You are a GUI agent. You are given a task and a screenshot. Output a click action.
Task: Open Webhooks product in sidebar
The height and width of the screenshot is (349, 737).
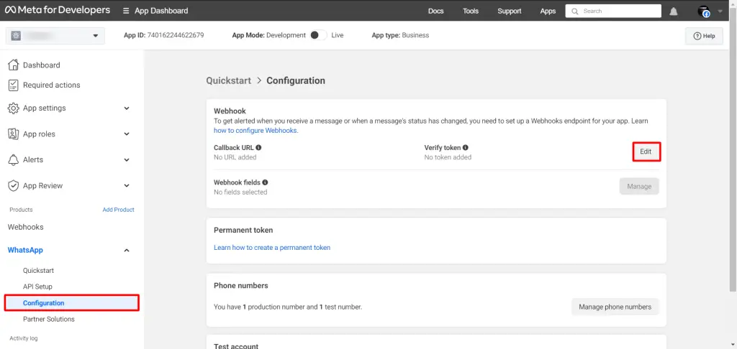(25, 227)
